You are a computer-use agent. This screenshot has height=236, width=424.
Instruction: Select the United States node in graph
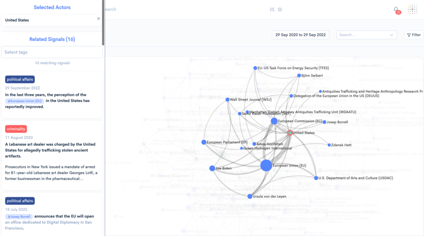pos(290,133)
